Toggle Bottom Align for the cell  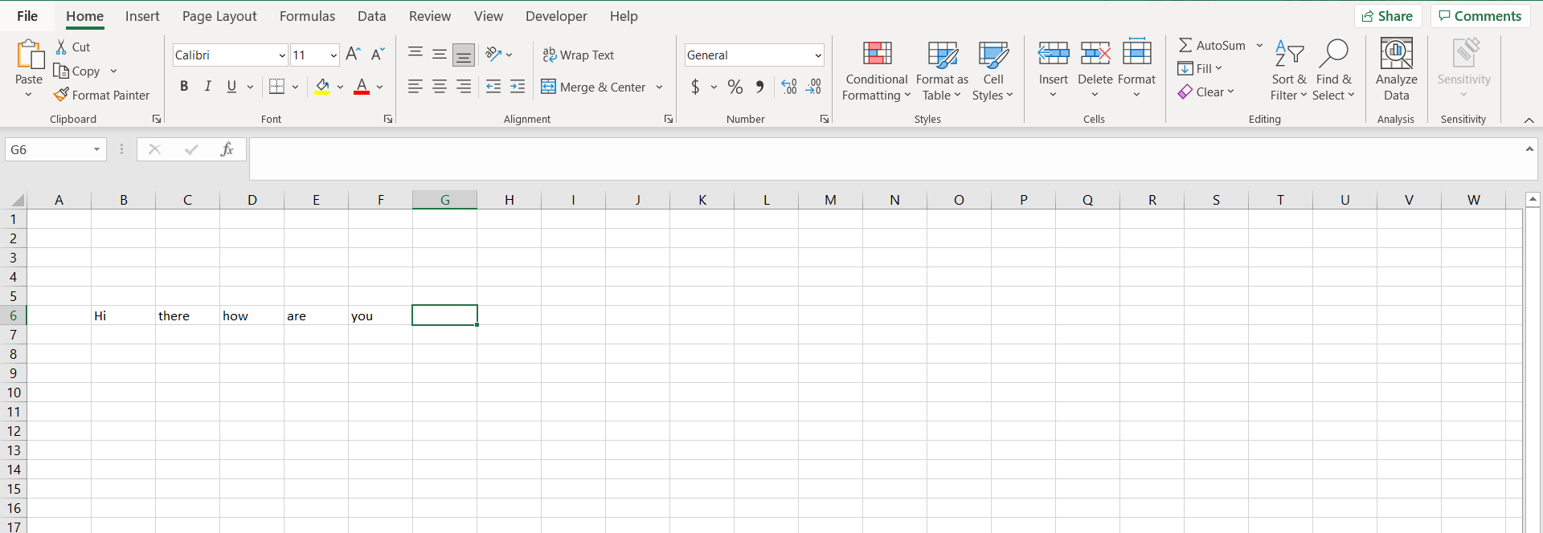464,55
